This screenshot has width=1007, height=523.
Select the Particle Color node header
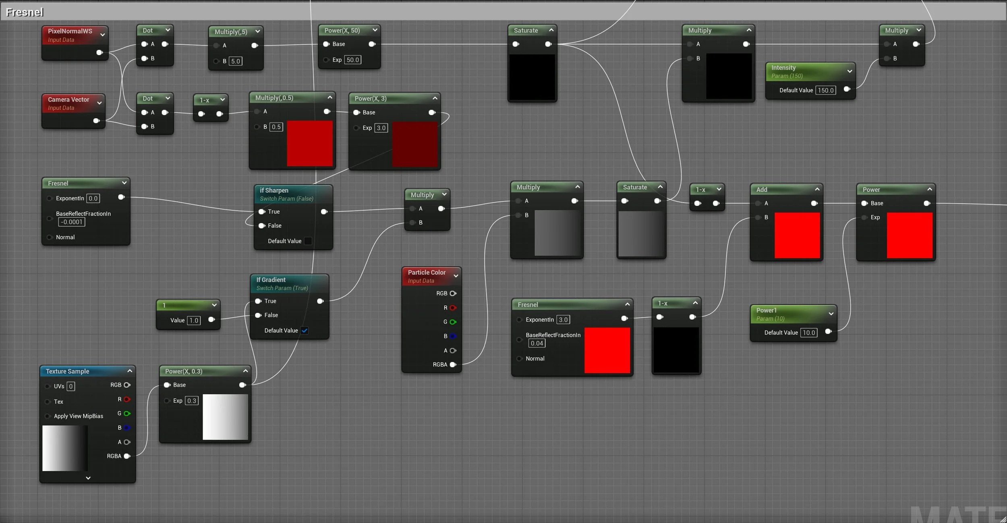(x=427, y=273)
